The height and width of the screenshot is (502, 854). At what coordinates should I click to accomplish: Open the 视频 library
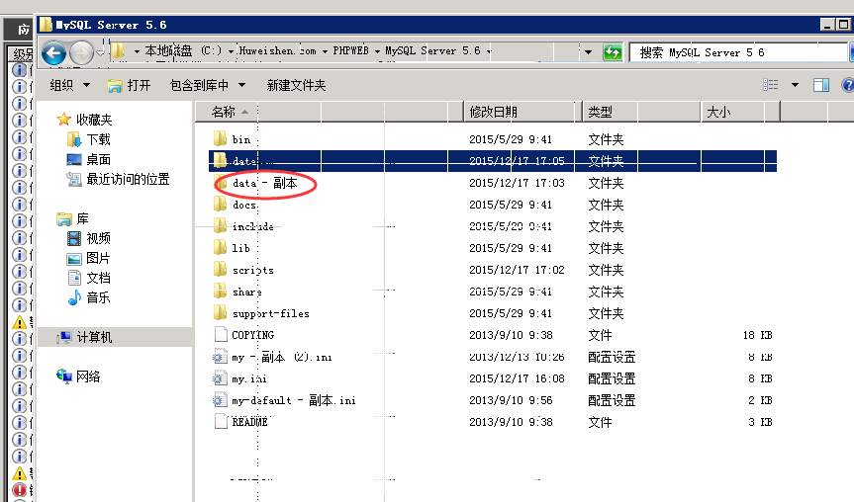click(x=89, y=238)
